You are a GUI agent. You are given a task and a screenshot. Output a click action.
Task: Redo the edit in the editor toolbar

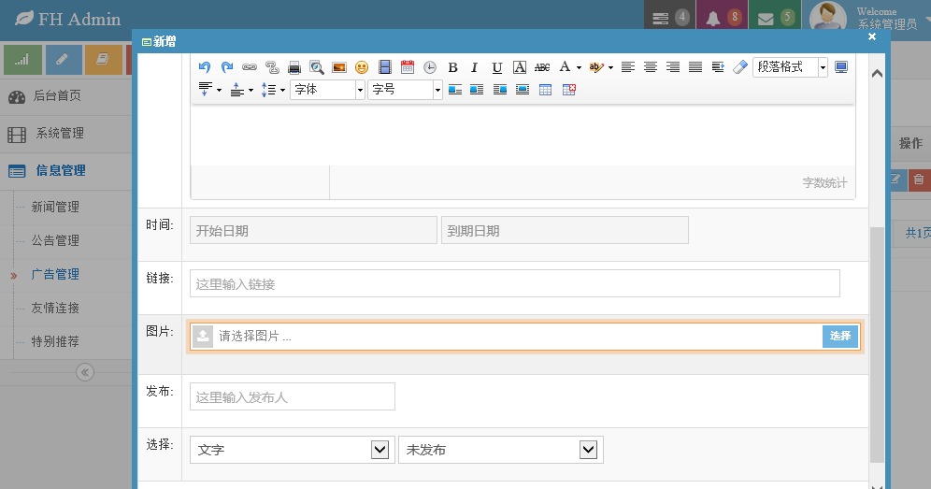227,67
